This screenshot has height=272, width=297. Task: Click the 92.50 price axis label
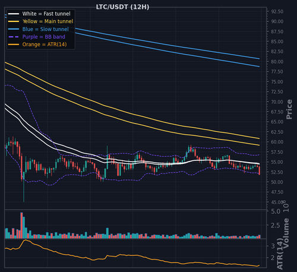(277, 11)
